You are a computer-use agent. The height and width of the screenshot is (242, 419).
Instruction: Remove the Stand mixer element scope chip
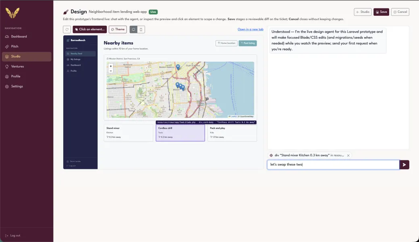click(x=348, y=156)
